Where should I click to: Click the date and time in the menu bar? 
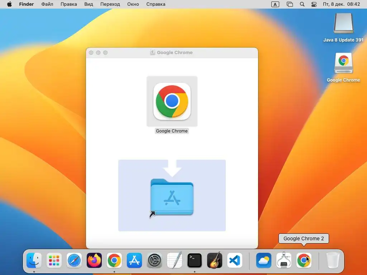[x=341, y=4]
